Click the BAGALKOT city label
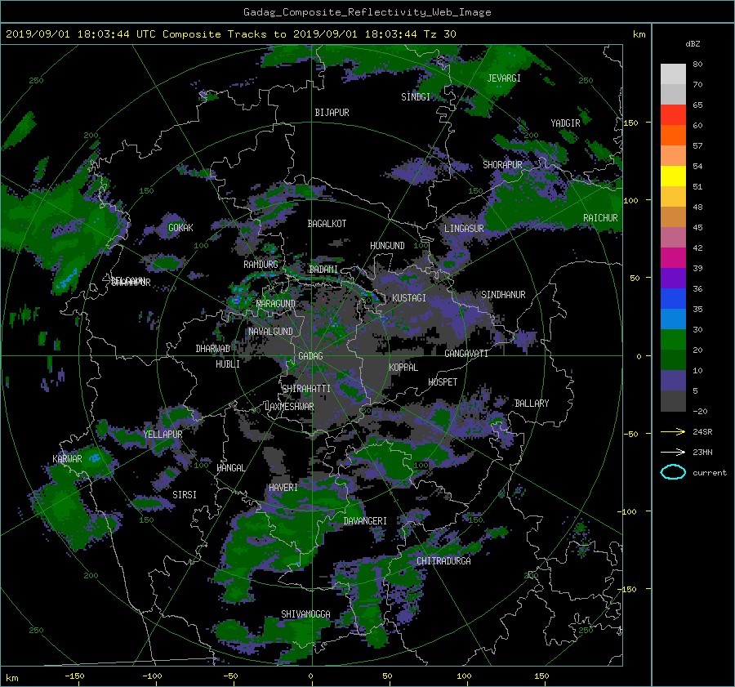 pos(327,224)
